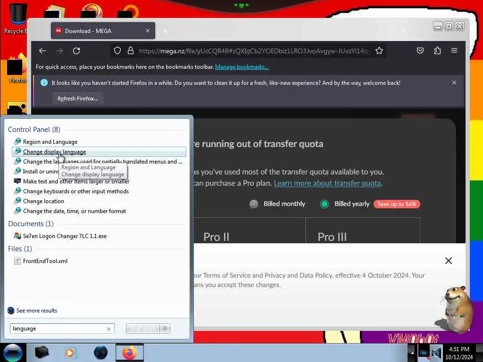
Task: Open Change the date, time, number format
Action: tap(74, 211)
